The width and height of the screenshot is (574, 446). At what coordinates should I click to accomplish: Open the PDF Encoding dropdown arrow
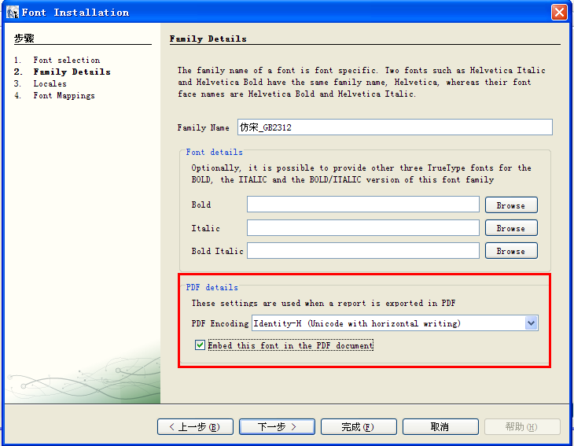click(x=532, y=323)
